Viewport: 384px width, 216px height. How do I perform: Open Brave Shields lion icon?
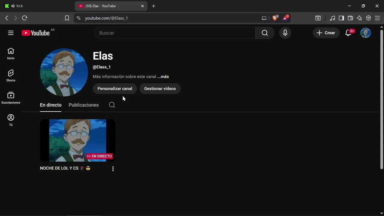[x=275, y=18]
